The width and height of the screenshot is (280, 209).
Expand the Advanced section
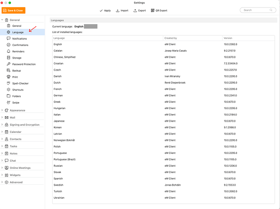(x=2, y=182)
